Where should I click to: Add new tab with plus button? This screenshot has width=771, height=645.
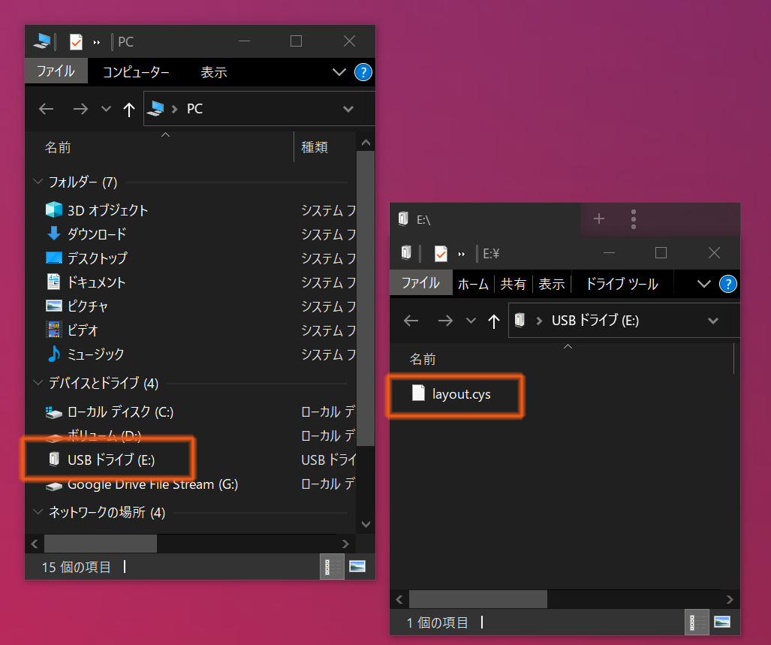coord(599,219)
